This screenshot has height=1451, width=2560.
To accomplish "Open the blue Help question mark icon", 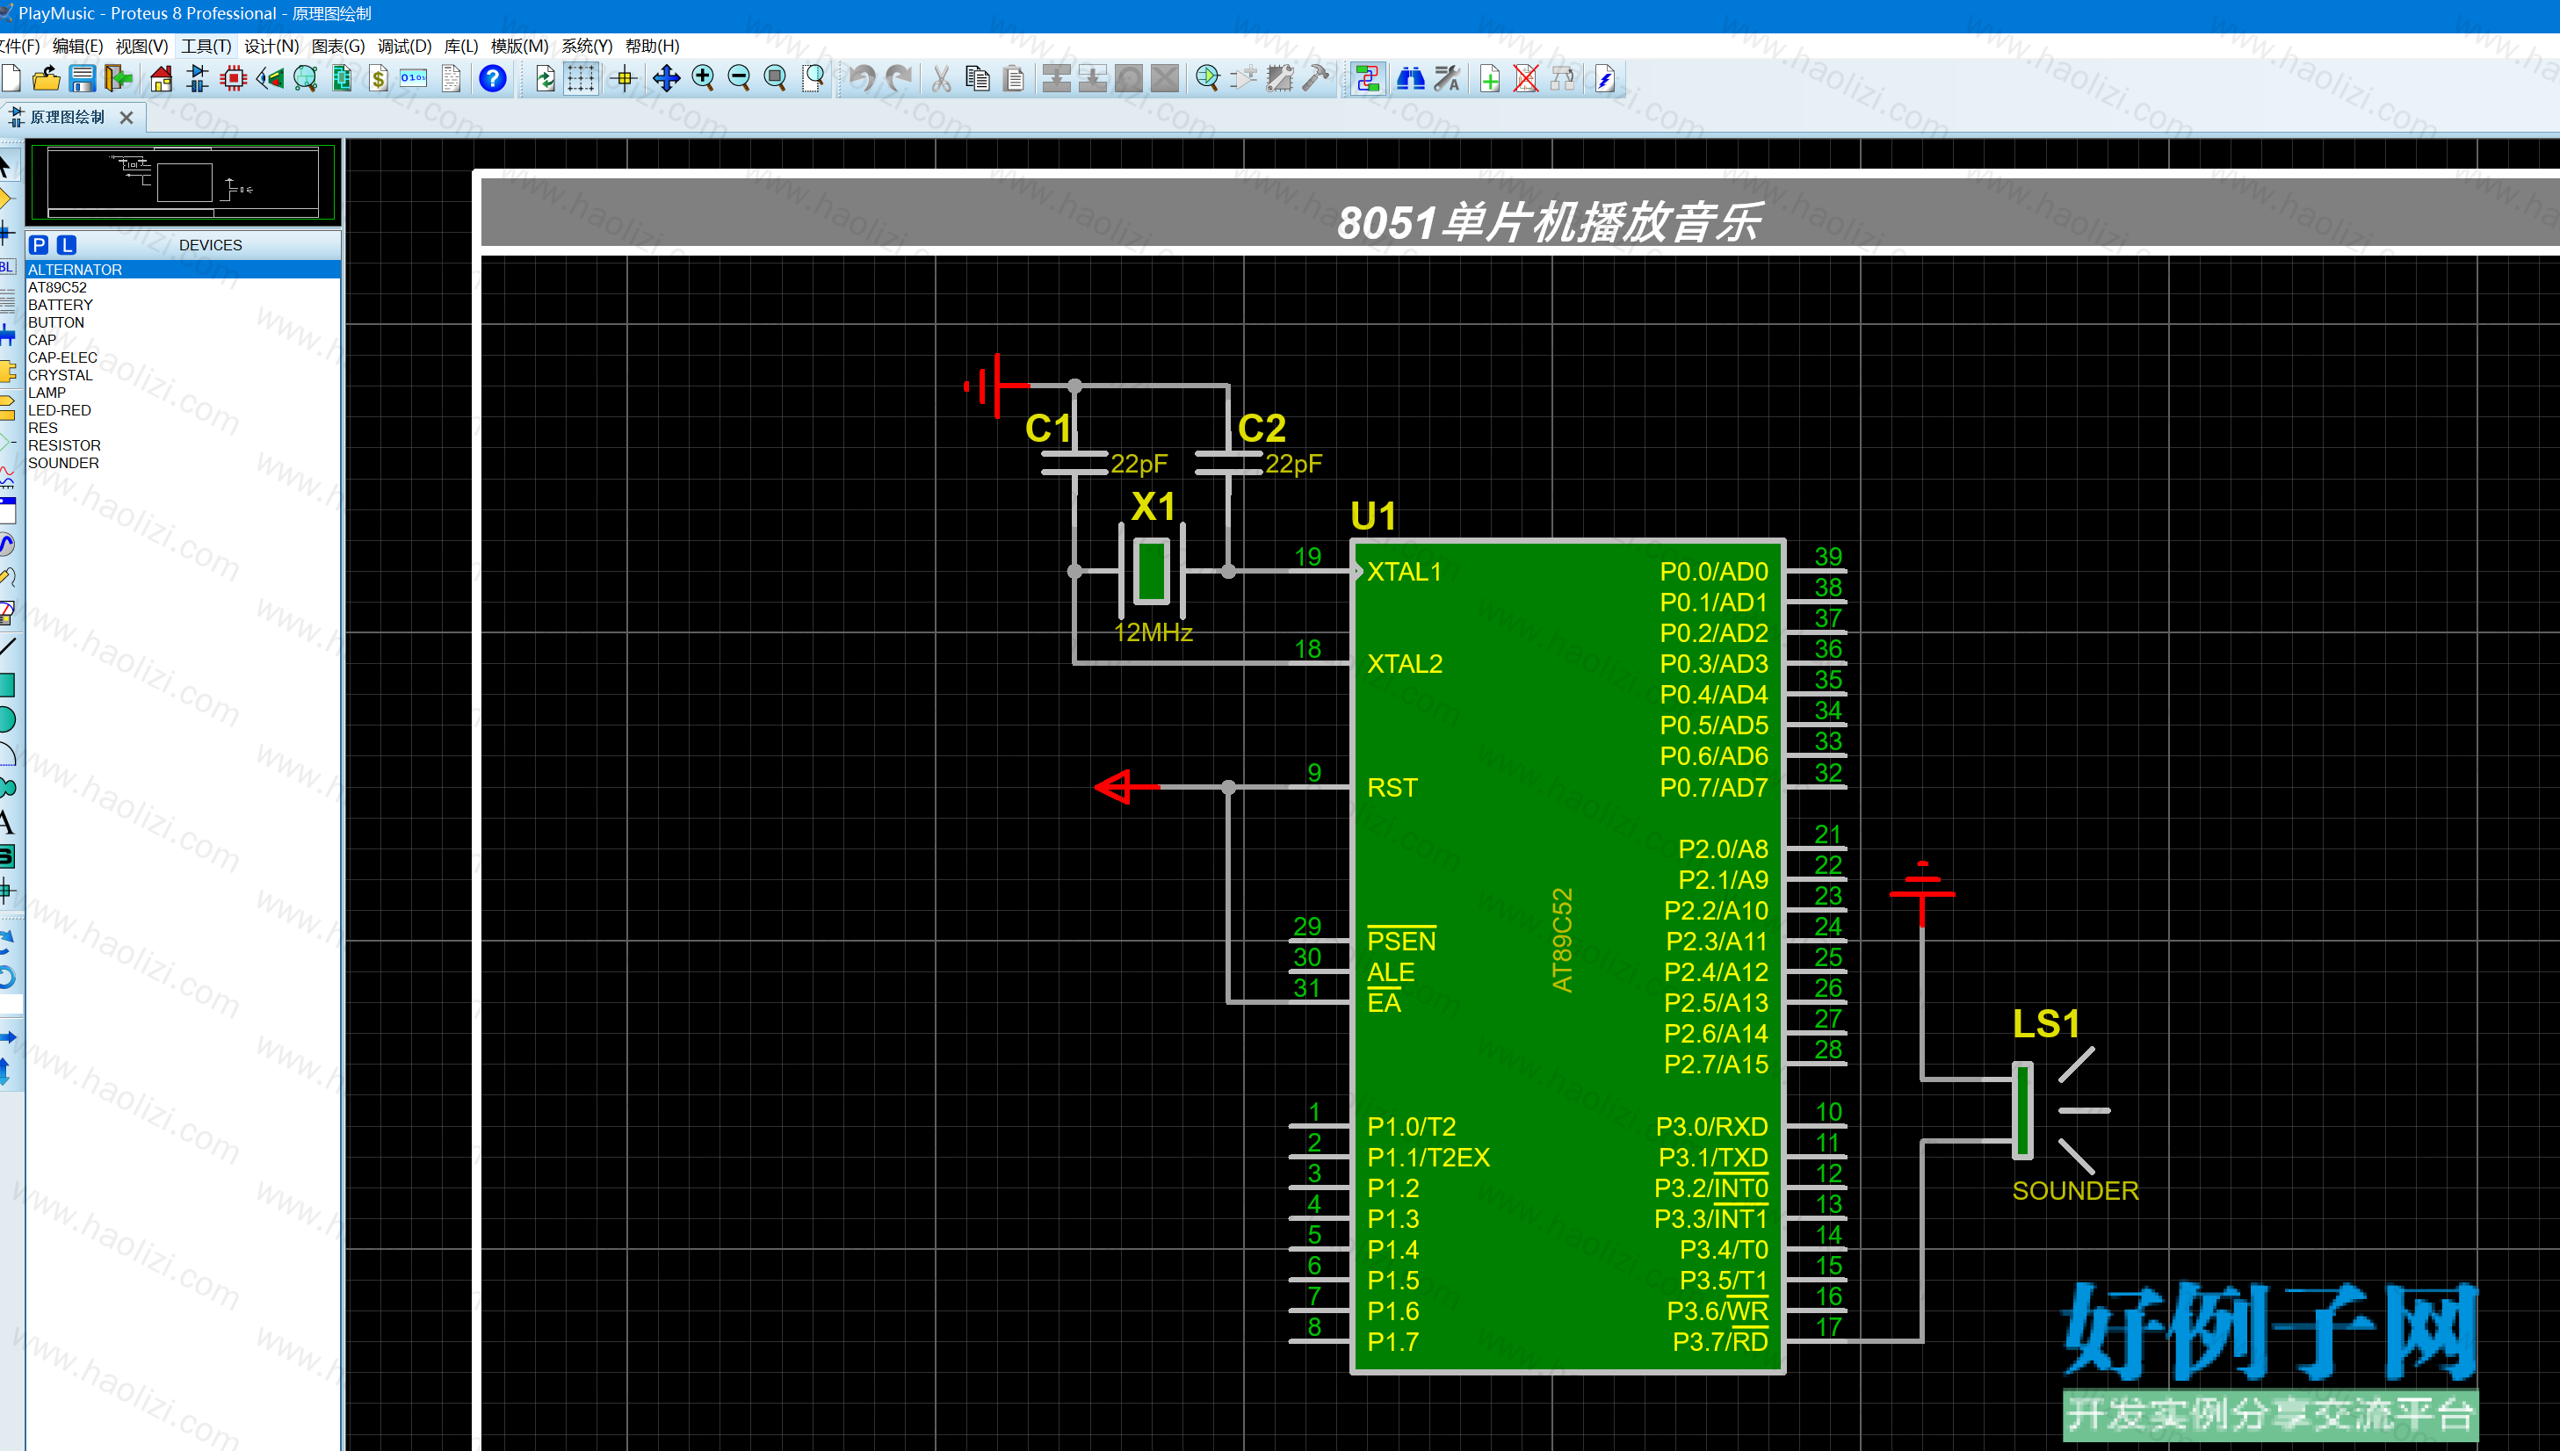I will point(492,79).
